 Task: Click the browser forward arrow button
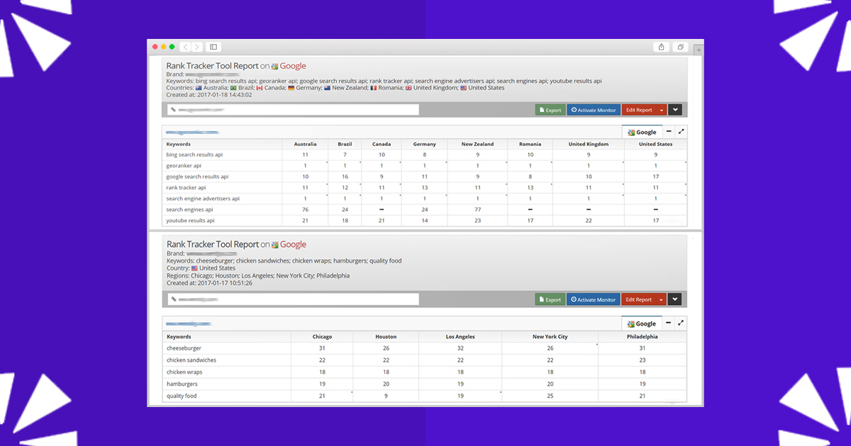point(196,47)
